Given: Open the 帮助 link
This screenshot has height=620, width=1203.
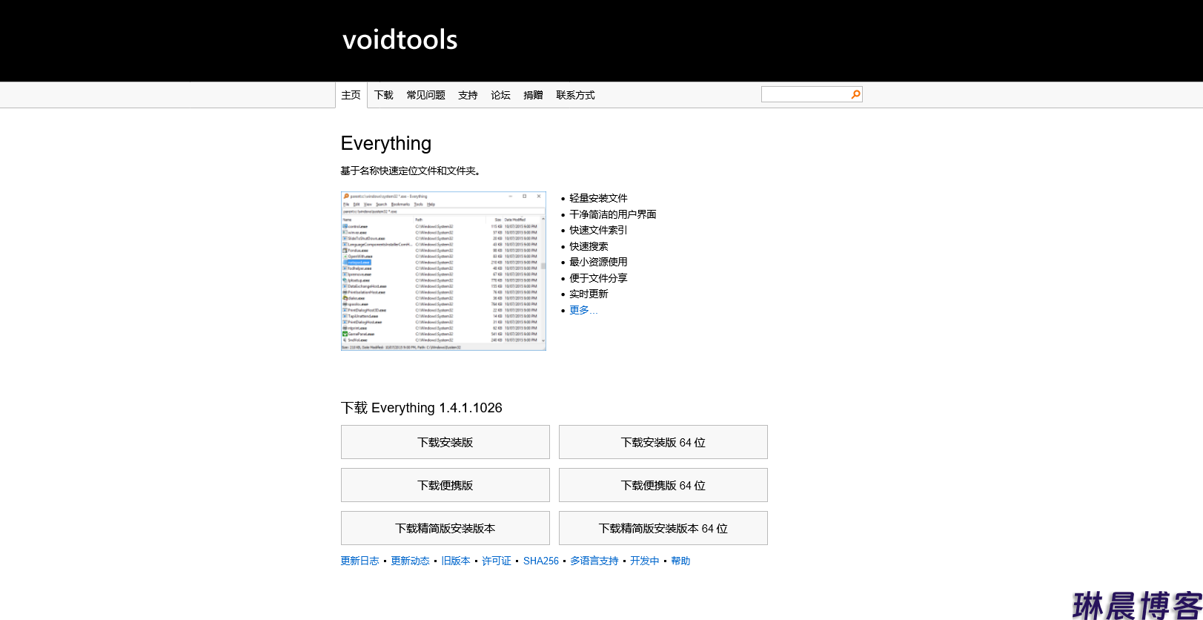Looking at the screenshot, I should click(x=680, y=561).
